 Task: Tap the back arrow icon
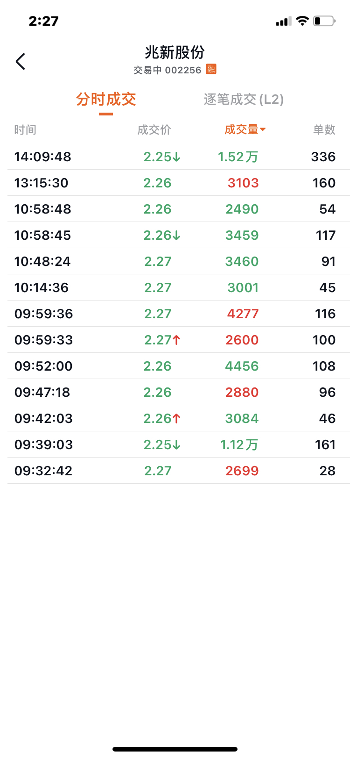click(x=21, y=61)
